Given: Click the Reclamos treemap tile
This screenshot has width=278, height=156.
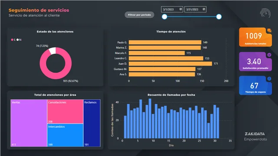Looking at the screenshot, I should (x=92, y=123).
